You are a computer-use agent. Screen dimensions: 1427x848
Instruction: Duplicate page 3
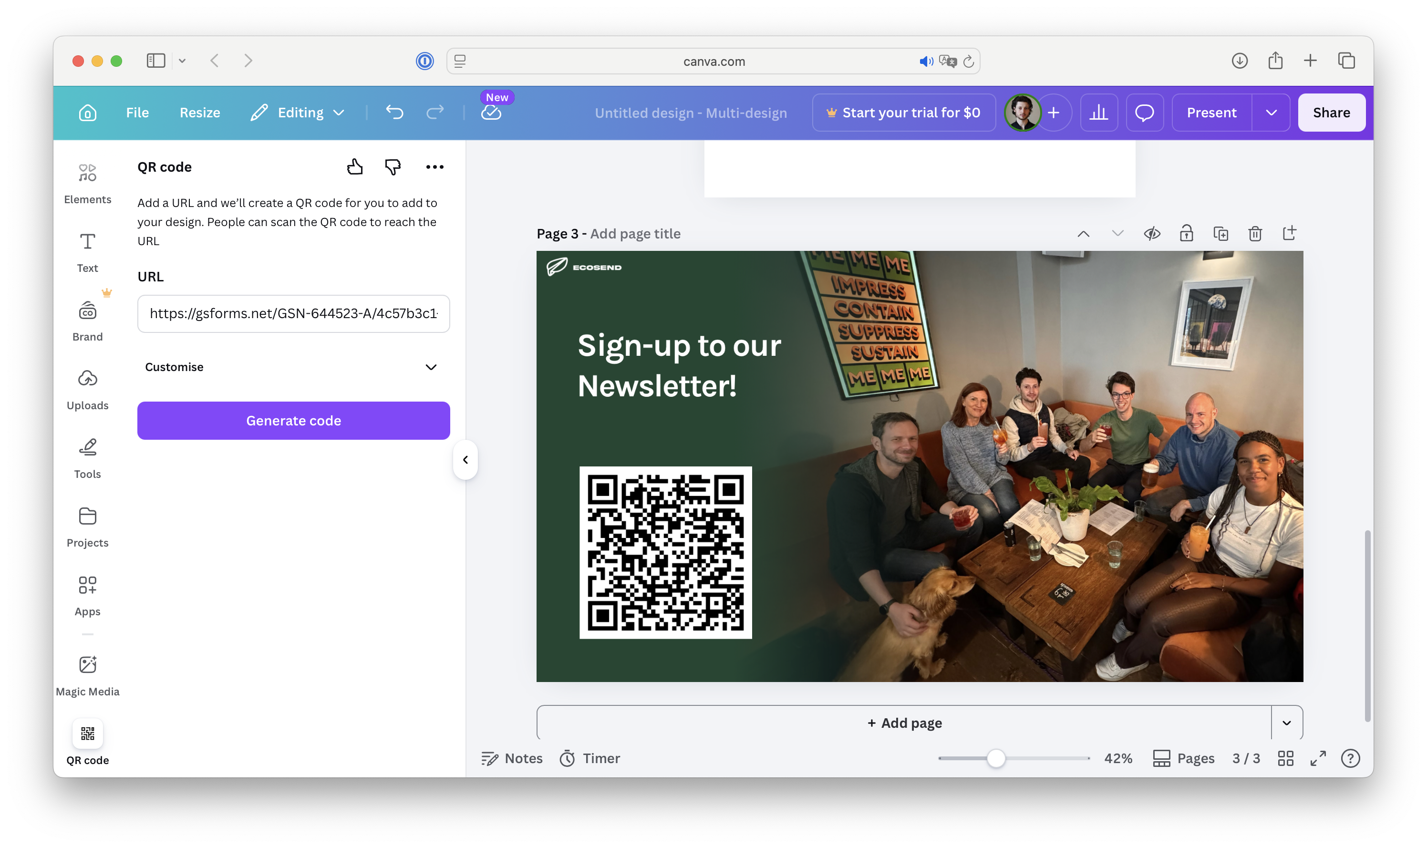tap(1221, 233)
